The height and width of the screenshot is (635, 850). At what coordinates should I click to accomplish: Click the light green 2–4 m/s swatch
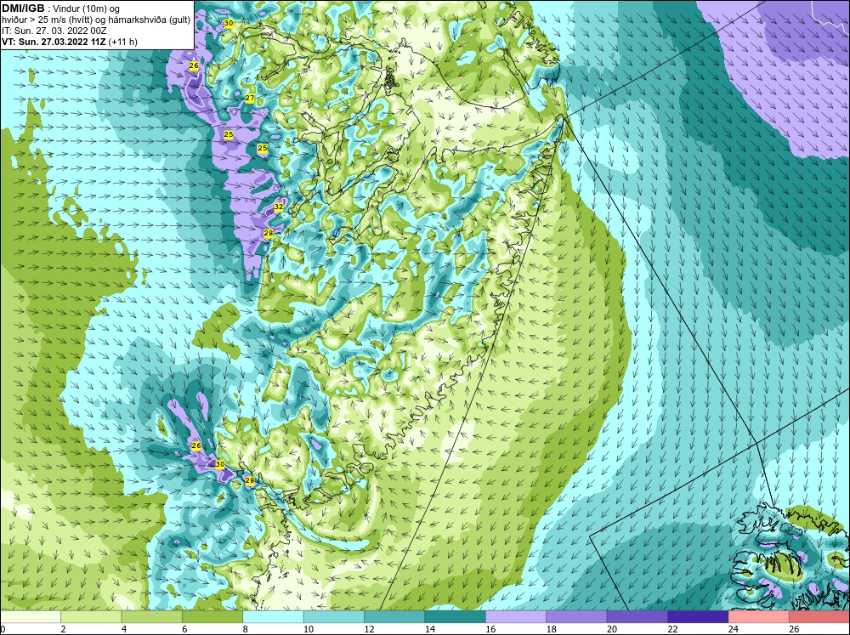click(x=91, y=617)
